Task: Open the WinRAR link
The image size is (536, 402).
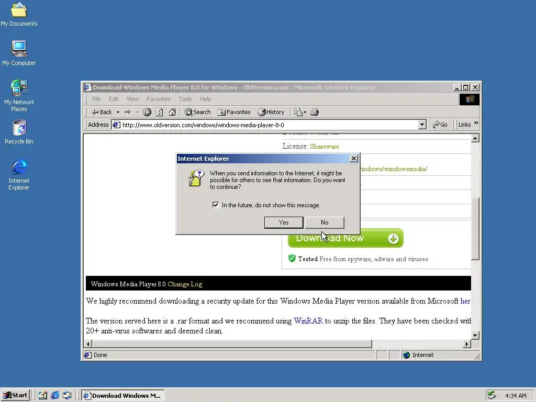Action: point(308,321)
